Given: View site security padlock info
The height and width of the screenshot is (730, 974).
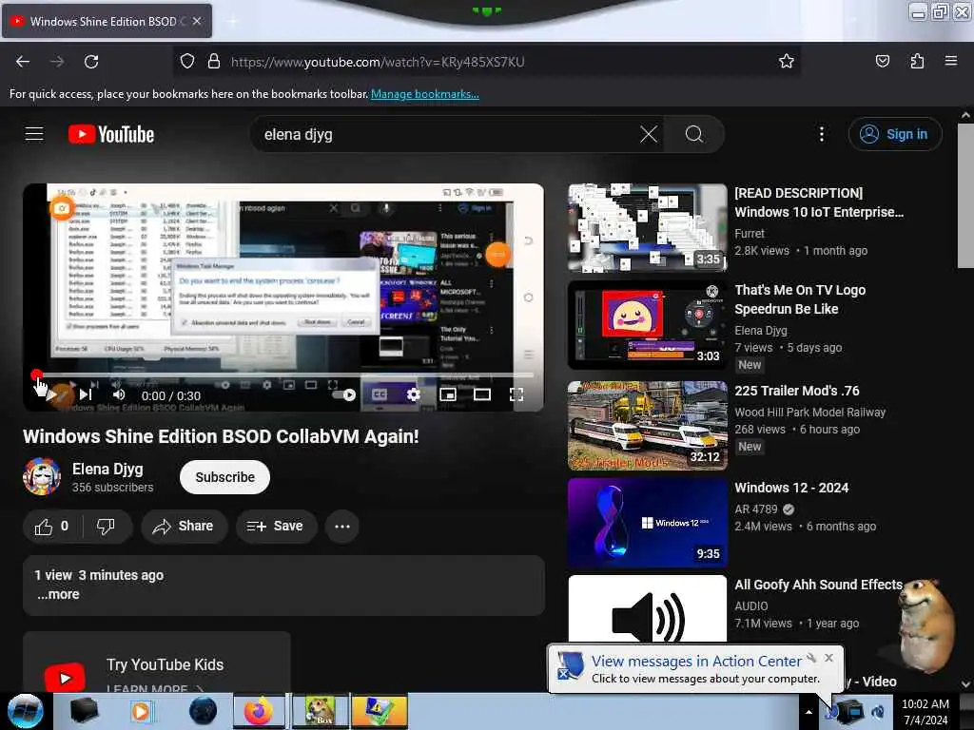Looking at the screenshot, I should click(x=214, y=62).
